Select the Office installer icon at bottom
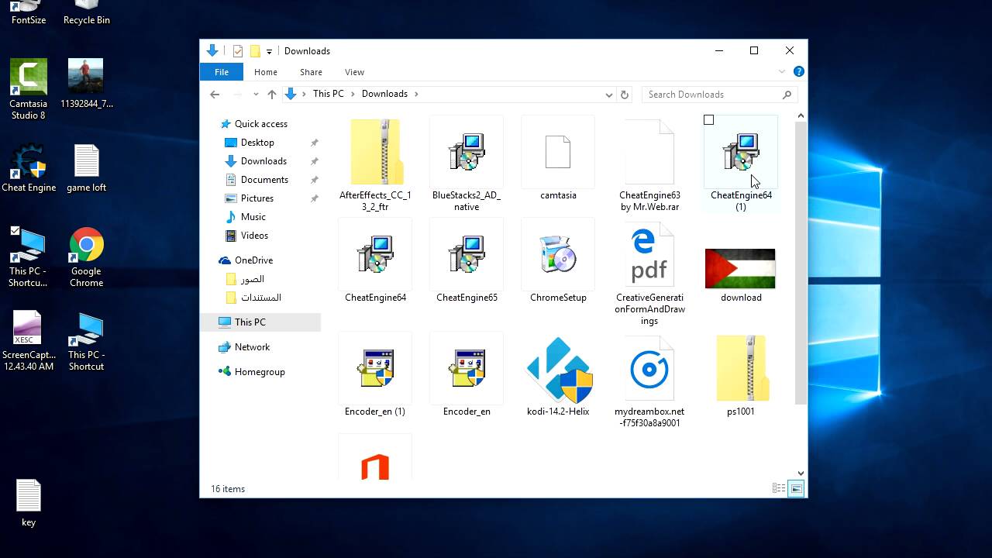 point(375,467)
